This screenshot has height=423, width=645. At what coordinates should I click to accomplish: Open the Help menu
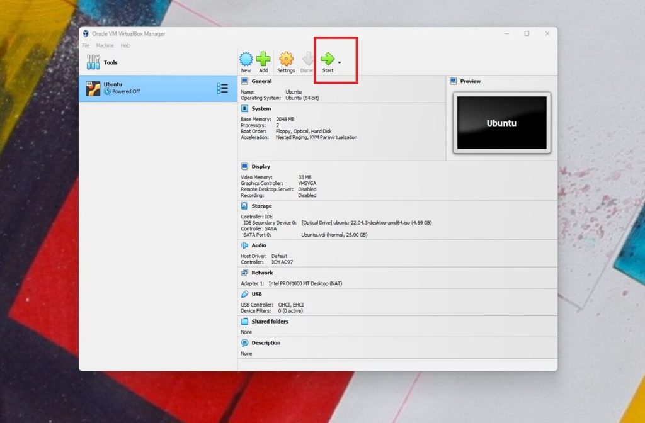125,45
